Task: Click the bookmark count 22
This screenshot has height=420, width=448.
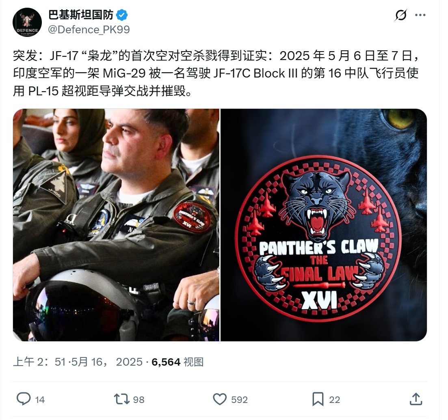Action: tap(334, 399)
